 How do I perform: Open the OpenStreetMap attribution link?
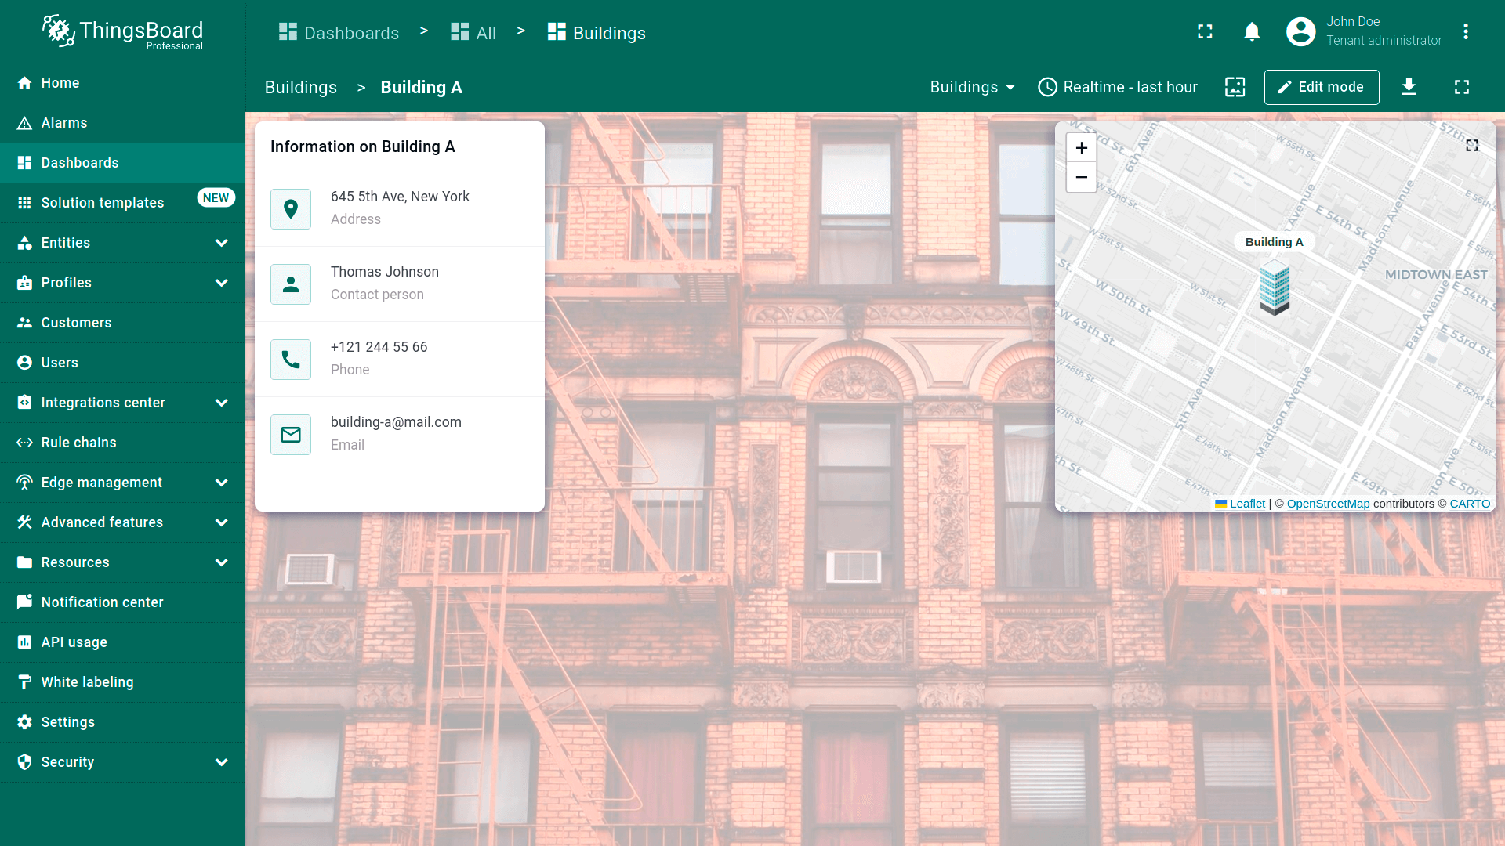tap(1328, 504)
